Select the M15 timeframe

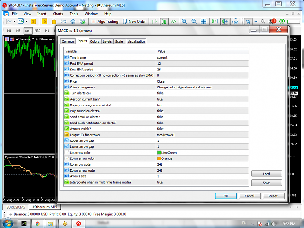(28, 31)
